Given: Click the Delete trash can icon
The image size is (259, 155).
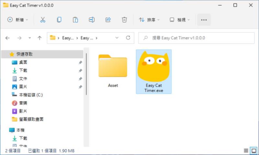Looking at the screenshot, I should [124, 20].
